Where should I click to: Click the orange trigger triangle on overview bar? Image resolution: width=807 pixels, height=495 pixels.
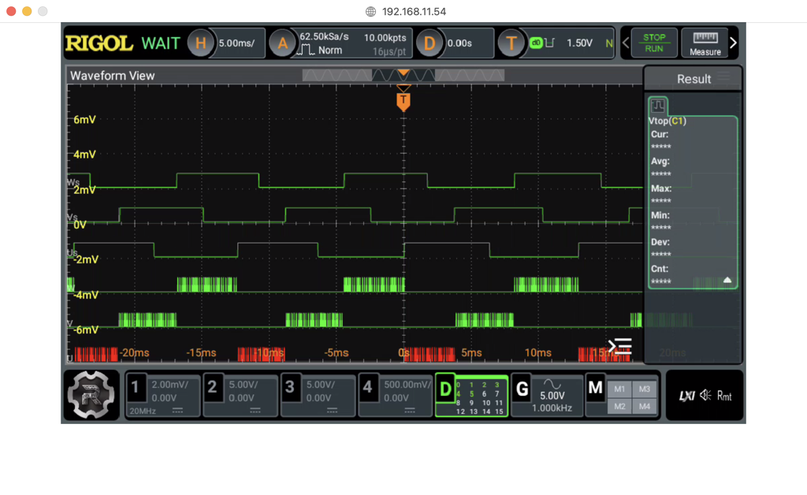403,73
